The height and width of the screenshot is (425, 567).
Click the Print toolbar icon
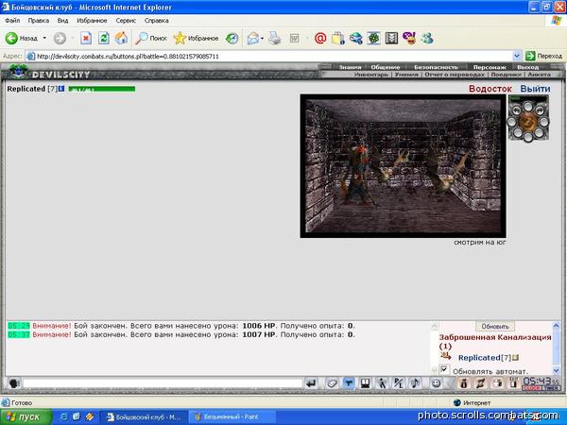(275, 39)
